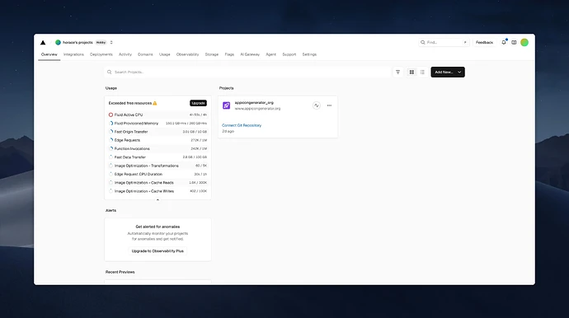Viewport: 569px width, 318px height.
Task: Open Image Optimization - Cache Reads row
Action: coord(158,183)
